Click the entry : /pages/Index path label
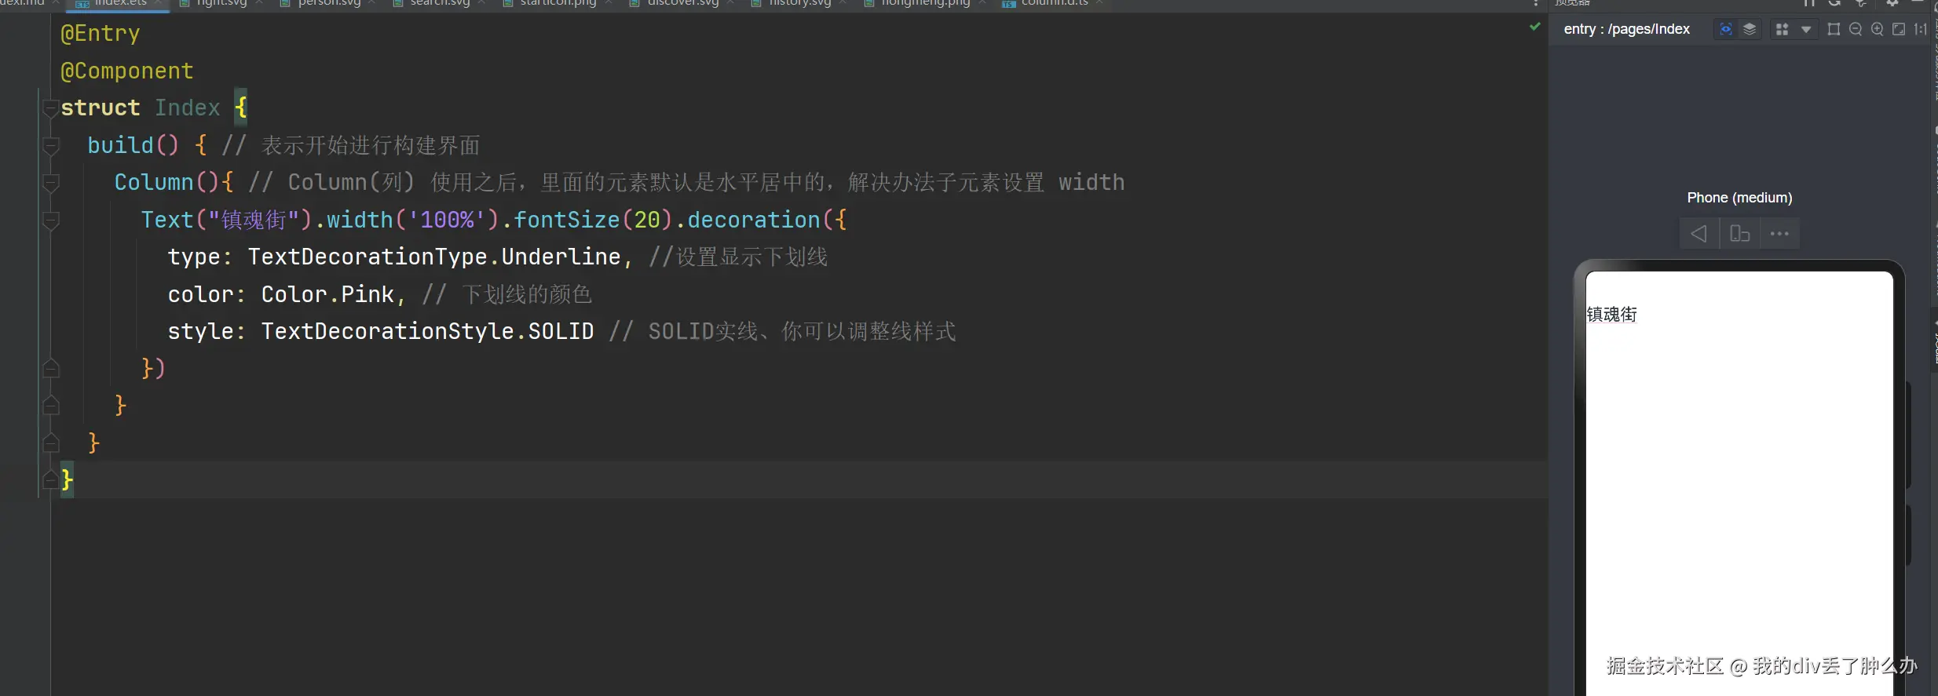The image size is (1938, 696). click(1627, 29)
